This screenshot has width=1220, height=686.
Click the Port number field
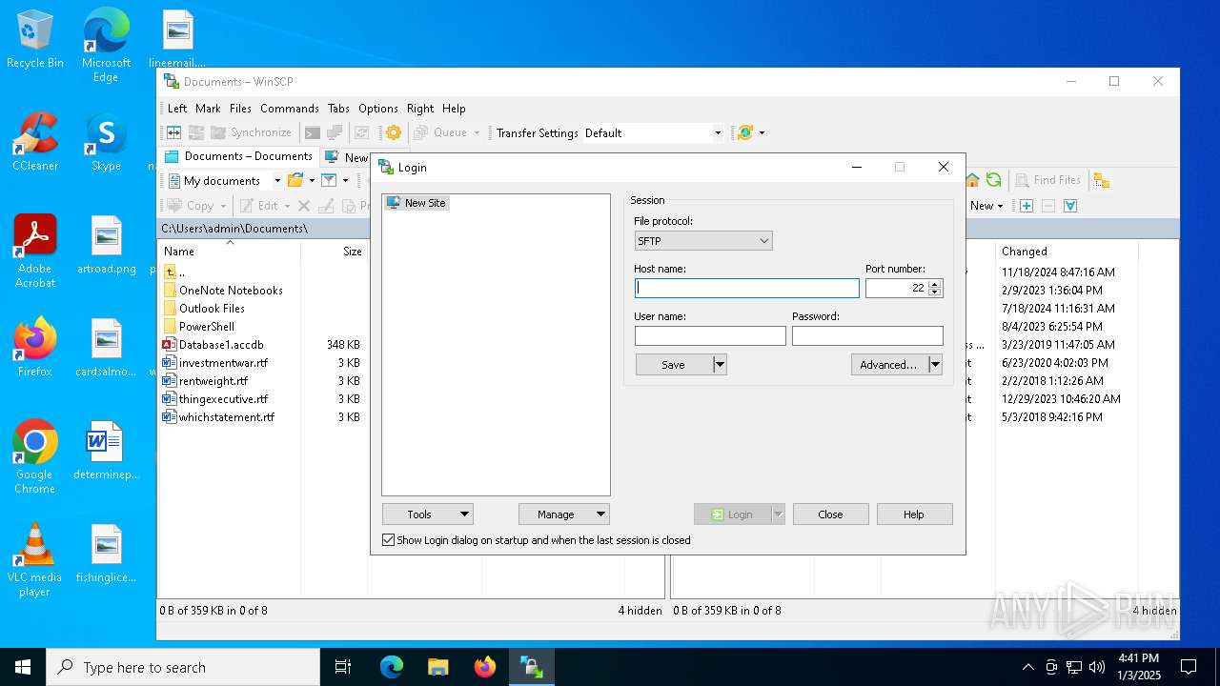(x=897, y=288)
